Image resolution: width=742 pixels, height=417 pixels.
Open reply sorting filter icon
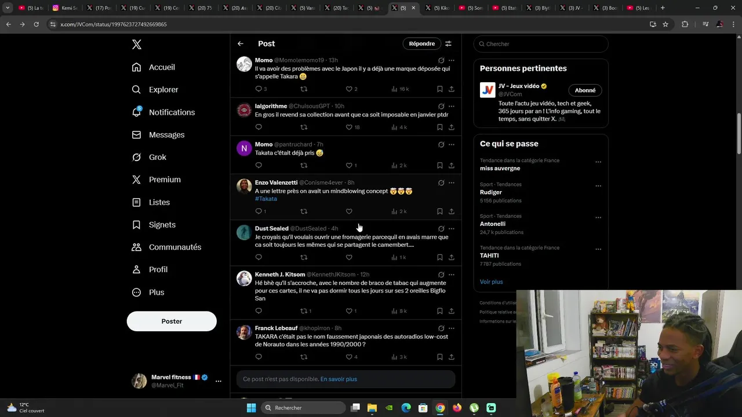[448, 43]
